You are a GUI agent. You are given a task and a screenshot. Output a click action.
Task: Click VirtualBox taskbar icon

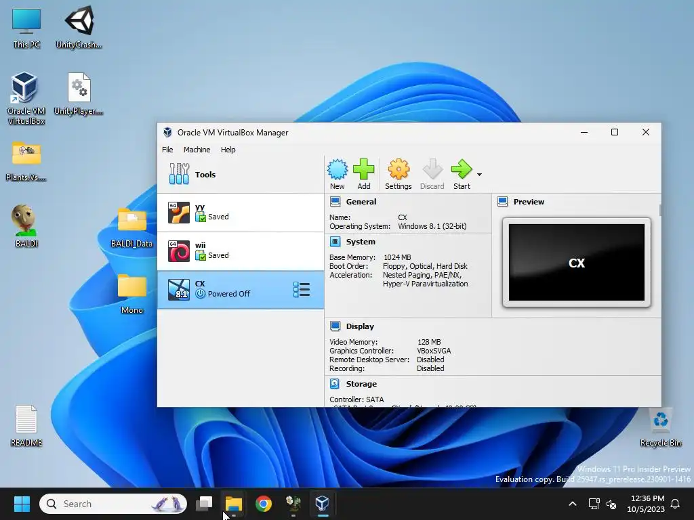pos(322,504)
